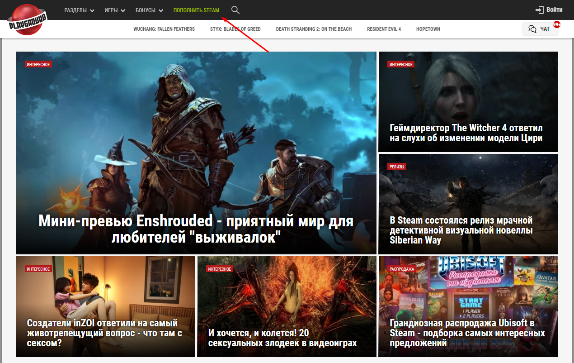The width and height of the screenshot is (574, 363).
Task: Go to Hopetown page
Action: point(428,29)
